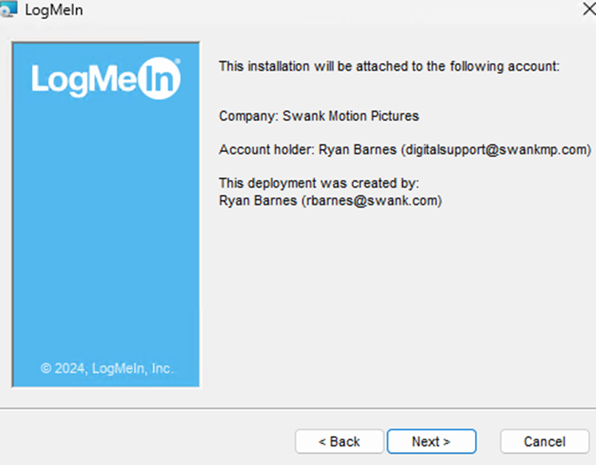
Task: Click the "LogMeIn" window title text
Action: 54,10
